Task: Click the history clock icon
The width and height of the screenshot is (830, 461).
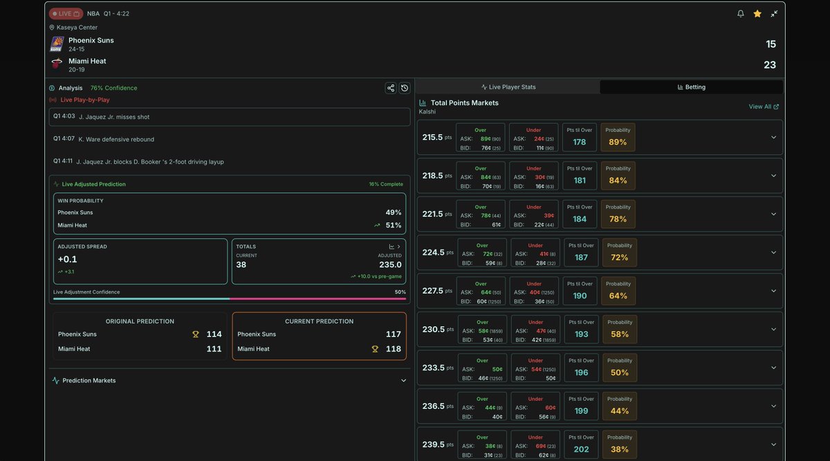Action: click(405, 88)
